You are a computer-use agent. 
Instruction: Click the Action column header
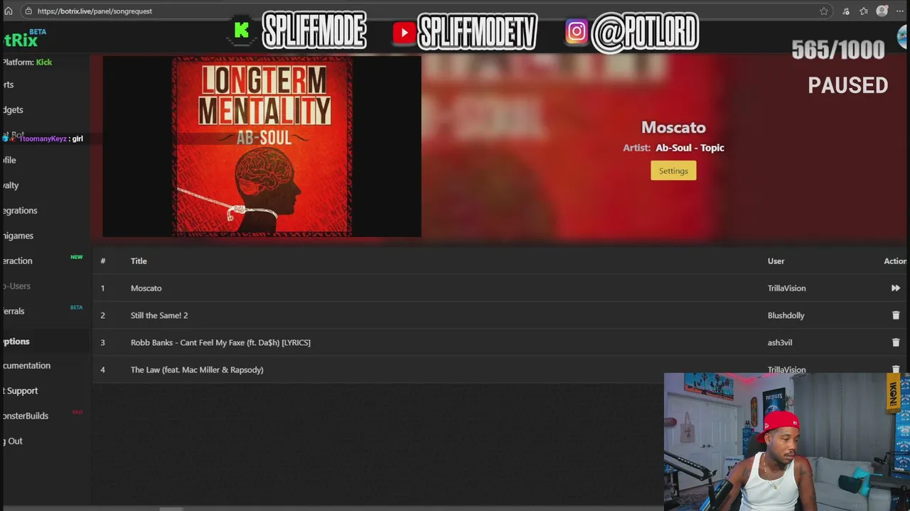(895, 261)
